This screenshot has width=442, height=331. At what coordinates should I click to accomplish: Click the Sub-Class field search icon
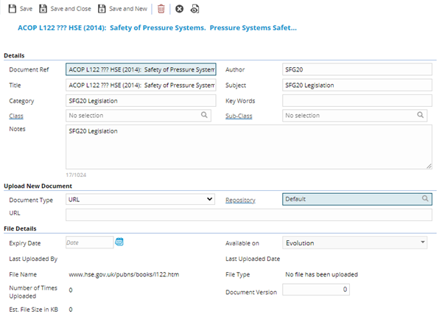pyautogui.click(x=421, y=115)
